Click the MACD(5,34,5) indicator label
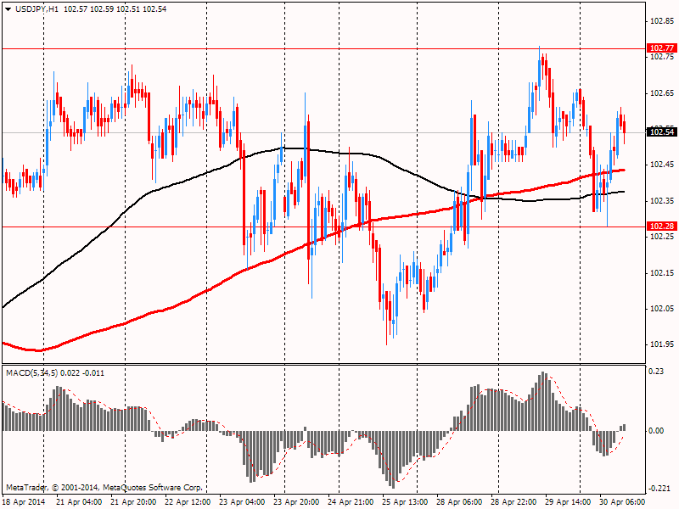Screen dimensions: 679x509 [x=31, y=373]
